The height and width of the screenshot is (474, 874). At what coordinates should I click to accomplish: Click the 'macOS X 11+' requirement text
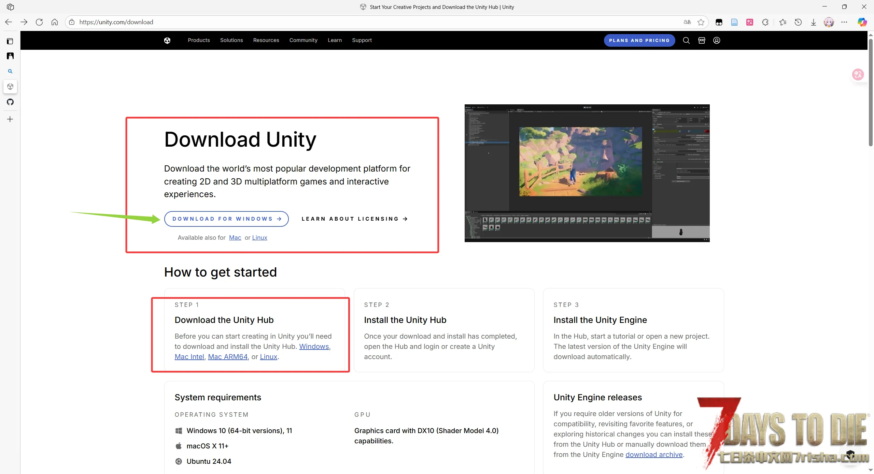coord(207,446)
